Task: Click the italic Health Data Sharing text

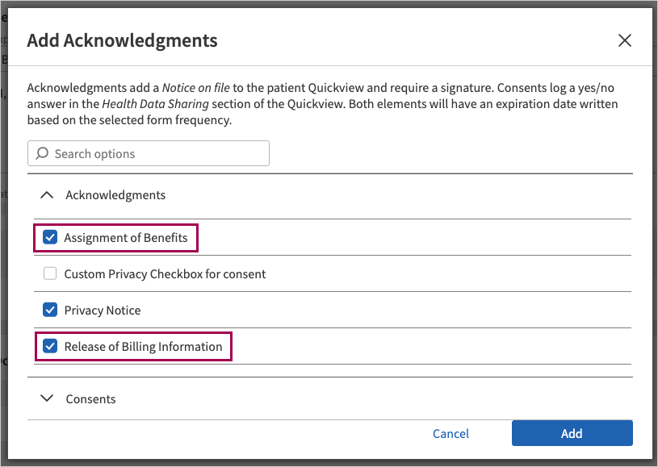Action: pos(155,103)
